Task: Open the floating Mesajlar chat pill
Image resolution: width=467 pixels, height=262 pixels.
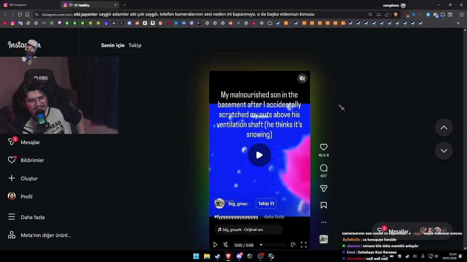Action: coord(412,231)
